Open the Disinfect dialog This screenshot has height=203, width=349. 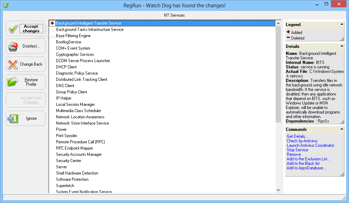(26, 46)
